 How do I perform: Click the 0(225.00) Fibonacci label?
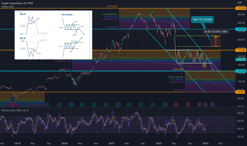[x=112, y=27]
